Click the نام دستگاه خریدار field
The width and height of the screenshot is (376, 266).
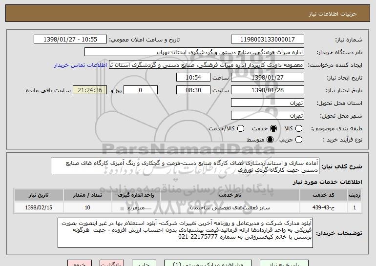(194, 52)
